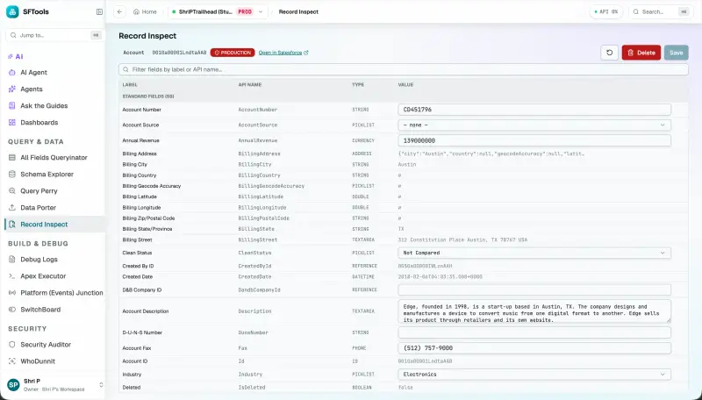
Task: Click the D-U-N-S Number input
Action: click(534, 332)
